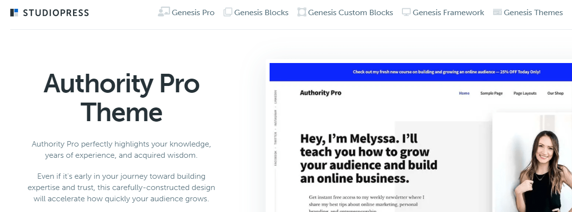
Task: Open Our Shop in theme preview
Action: [x=555, y=93]
